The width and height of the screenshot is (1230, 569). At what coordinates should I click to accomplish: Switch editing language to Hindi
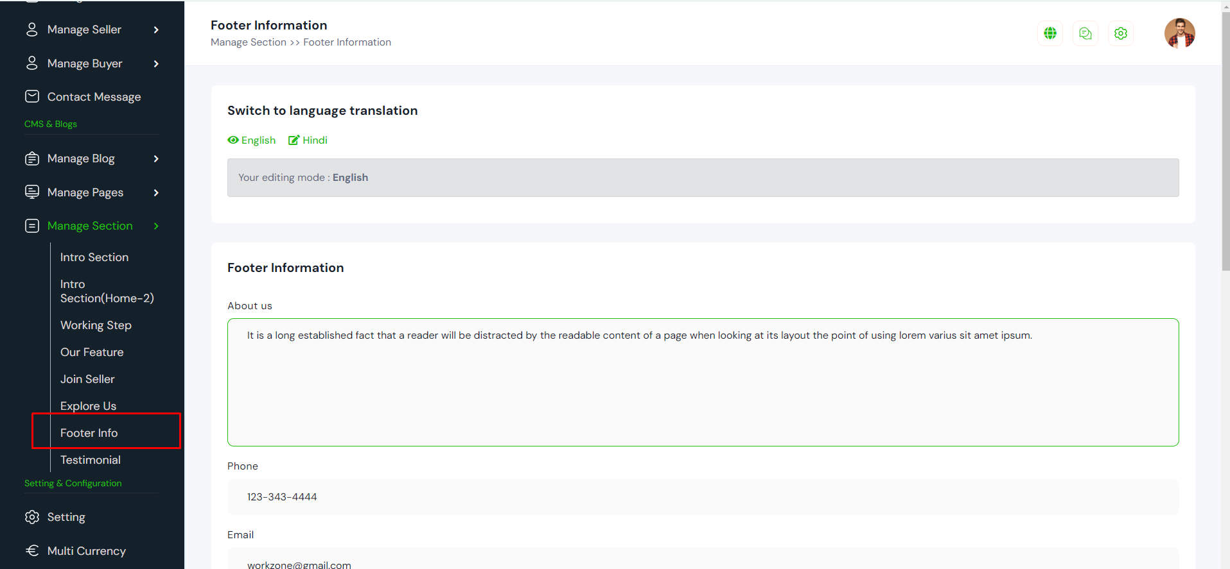(308, 140)
